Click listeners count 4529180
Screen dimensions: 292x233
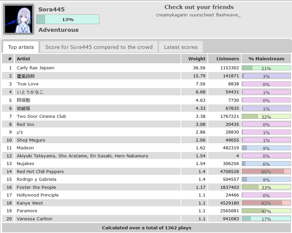pos(230,203)
